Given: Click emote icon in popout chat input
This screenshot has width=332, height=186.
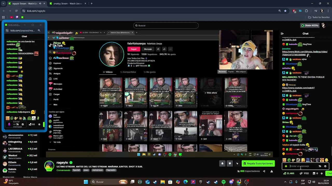Looking at the screenshot, I should (x=23, y=124).
